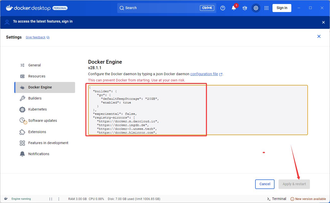Click the Settings gear icon
This screenshot has height=203, width=330.
click(x=256, y=8)
